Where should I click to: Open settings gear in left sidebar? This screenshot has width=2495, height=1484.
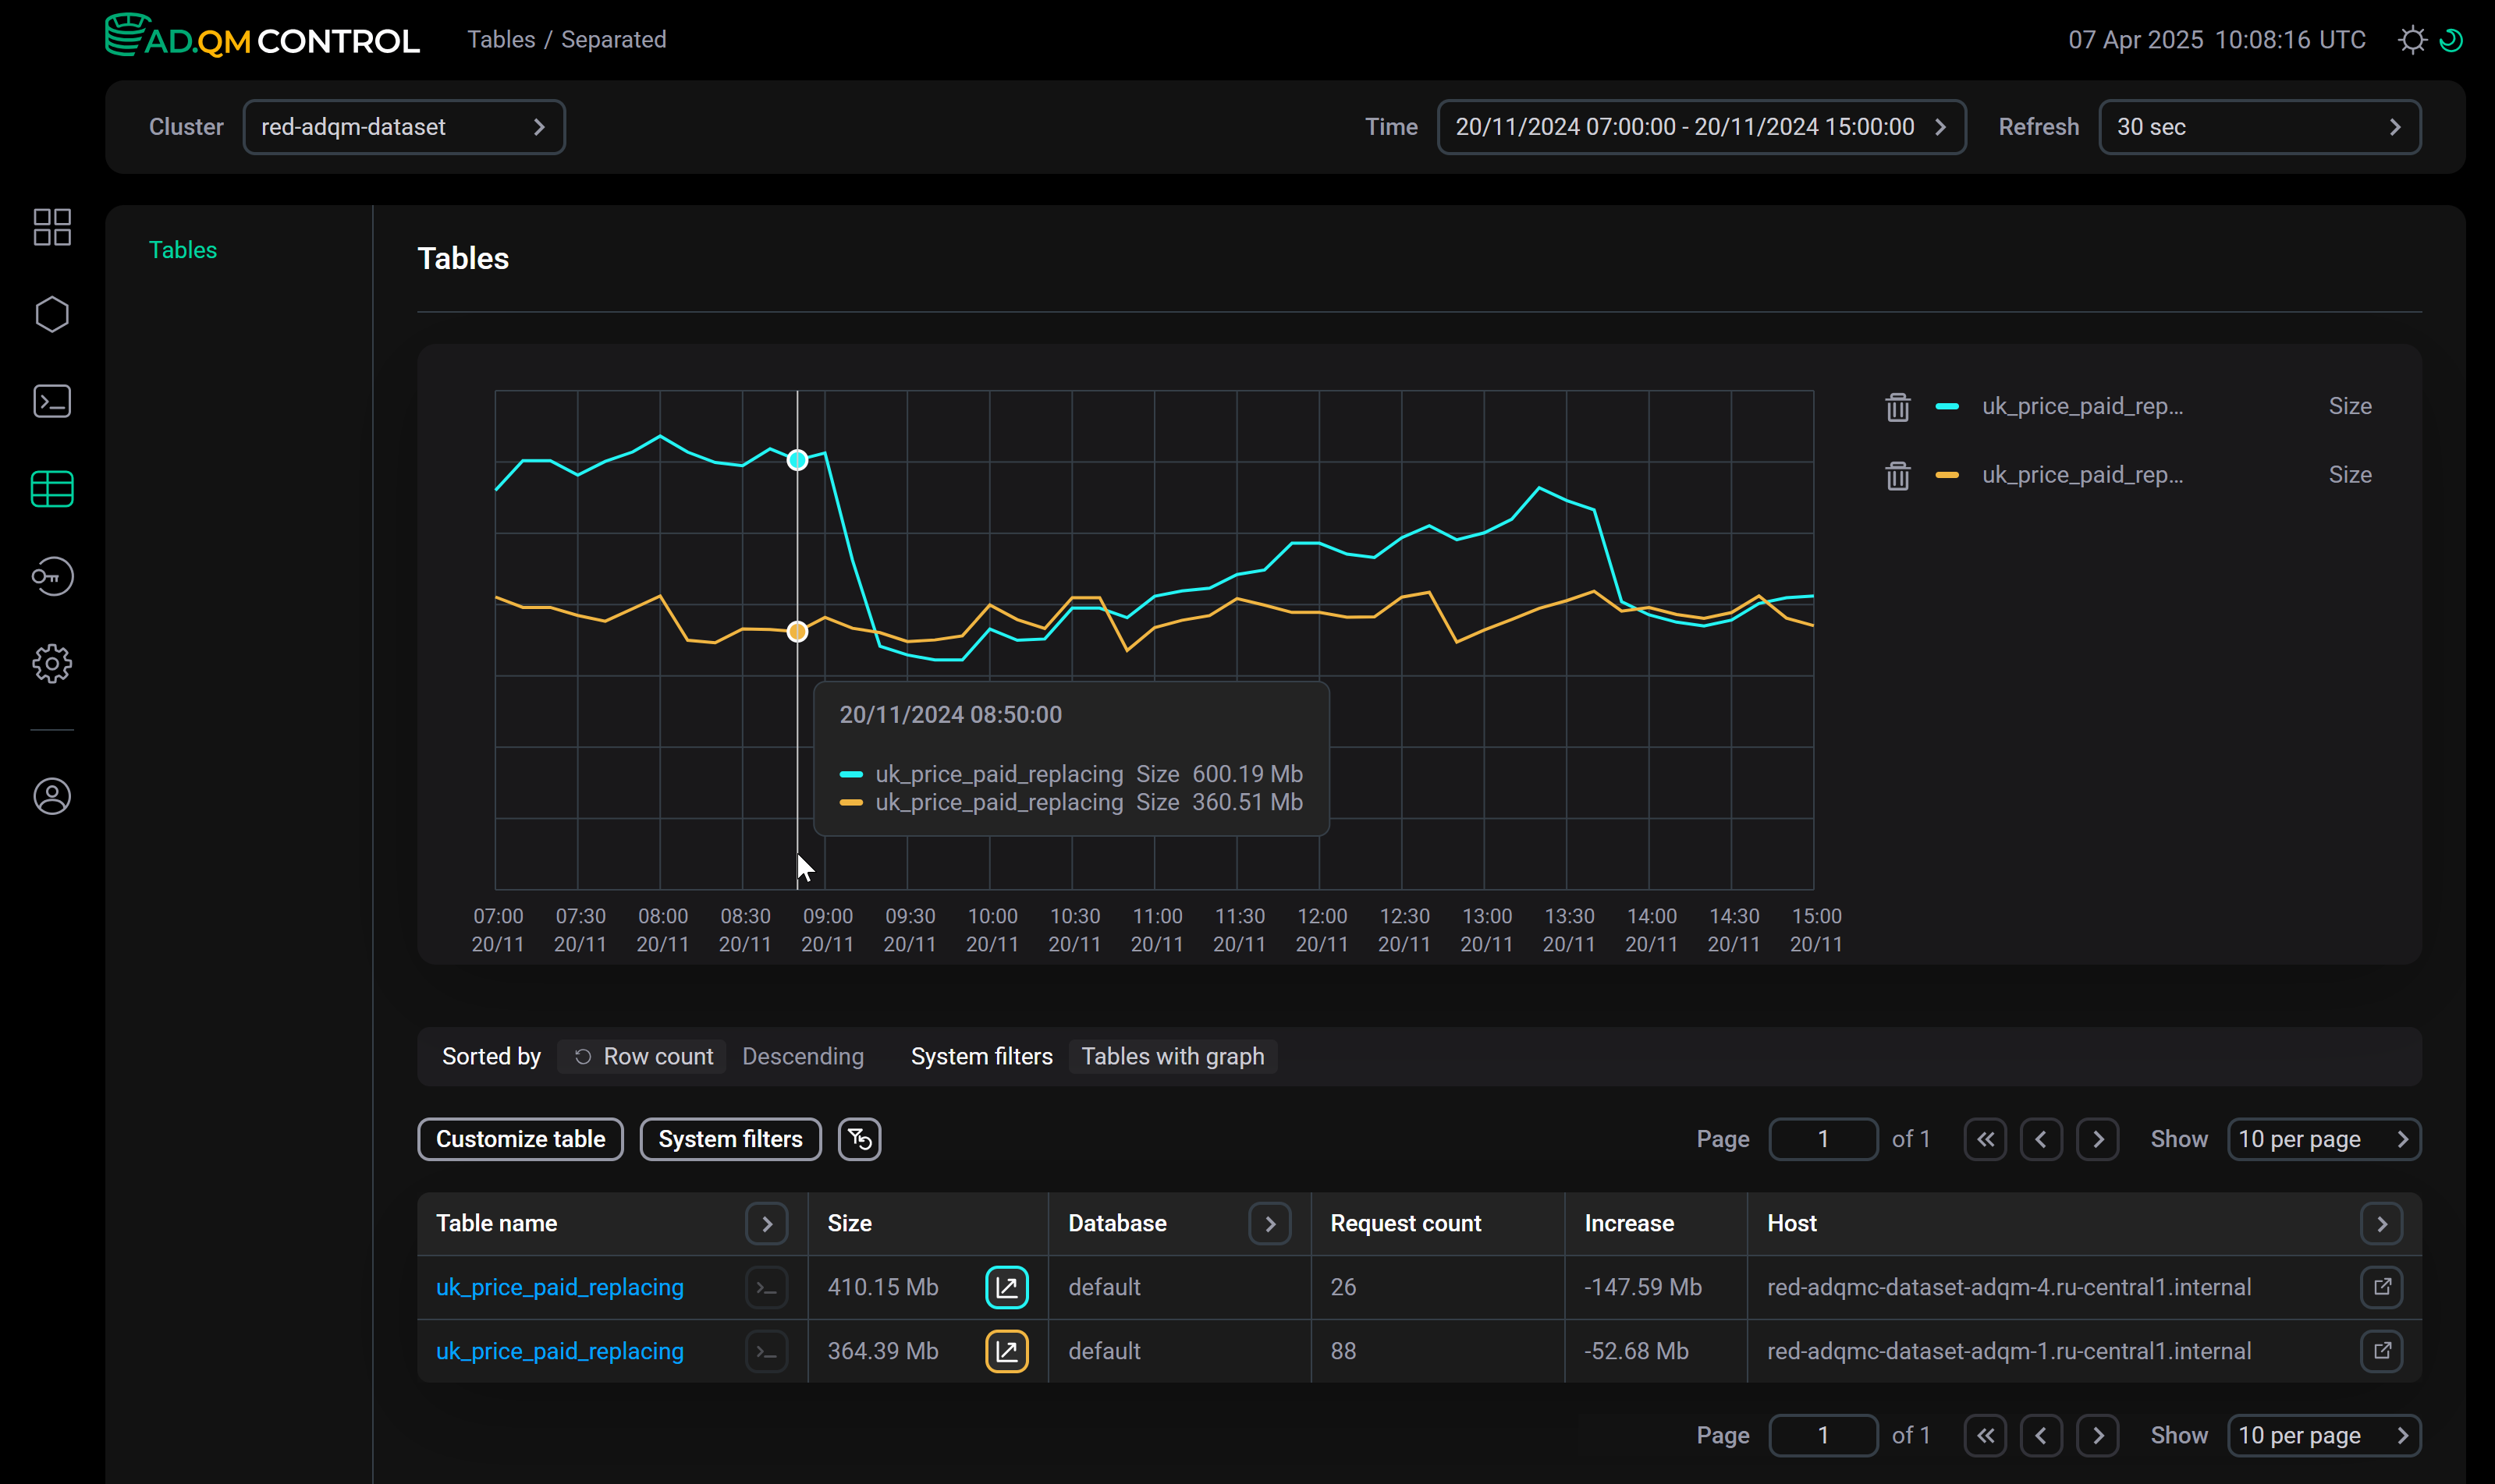(52, 664)
